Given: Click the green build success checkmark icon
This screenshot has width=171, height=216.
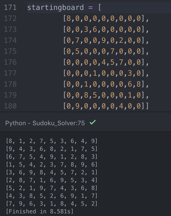Looking at the screenshot, I should (x=93, y=122).
